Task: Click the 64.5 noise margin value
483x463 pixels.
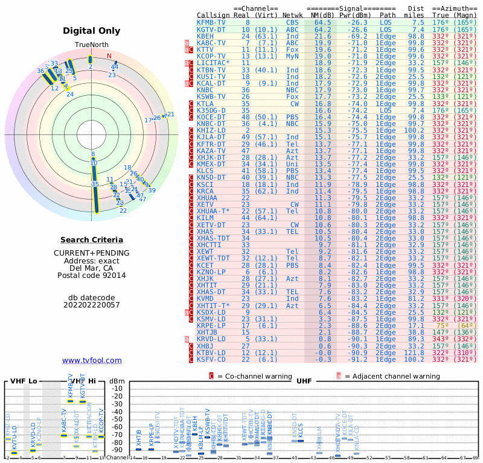Action: [323, 22]
